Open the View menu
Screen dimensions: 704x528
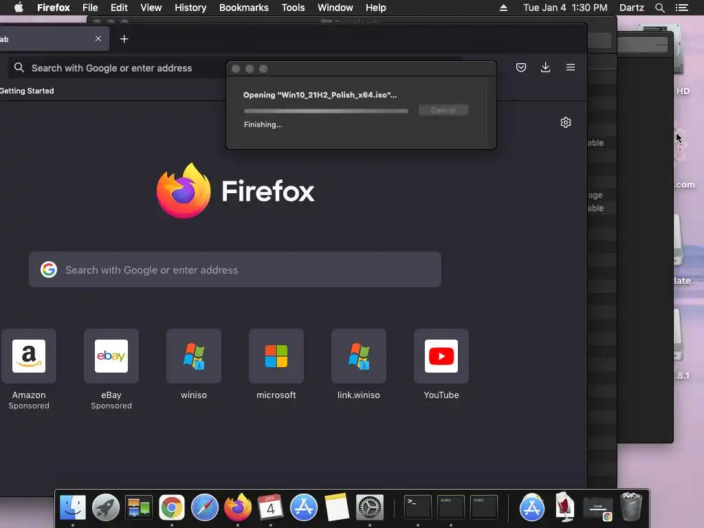(x=151, y=8)
